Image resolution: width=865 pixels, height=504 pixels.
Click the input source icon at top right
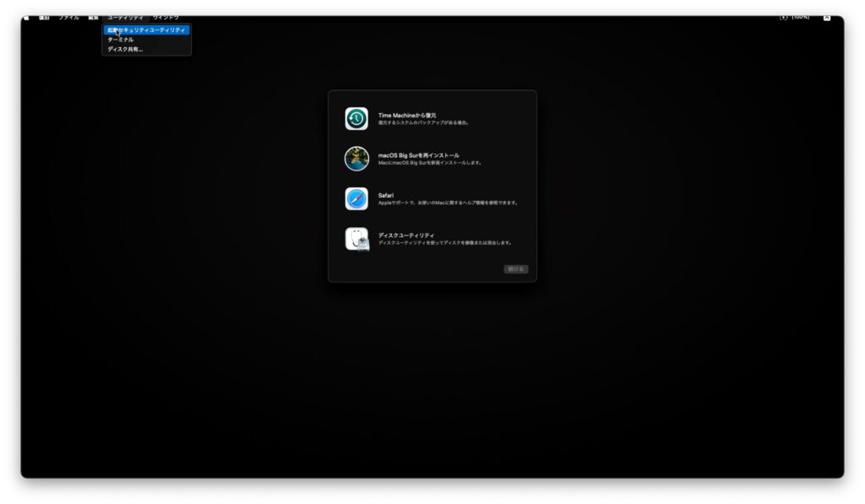826,17
